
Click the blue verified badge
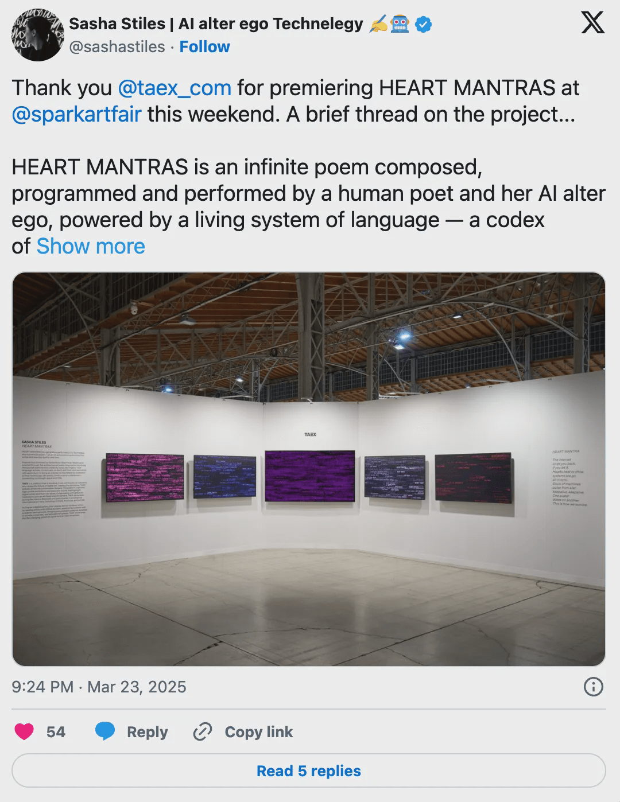(x=424, y=24)
